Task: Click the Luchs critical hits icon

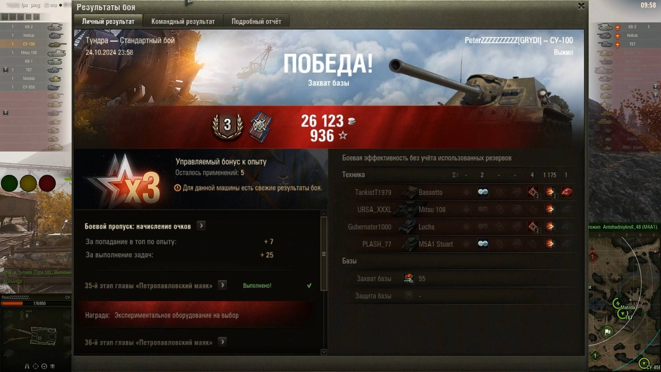Action: [x=533, y=227]
